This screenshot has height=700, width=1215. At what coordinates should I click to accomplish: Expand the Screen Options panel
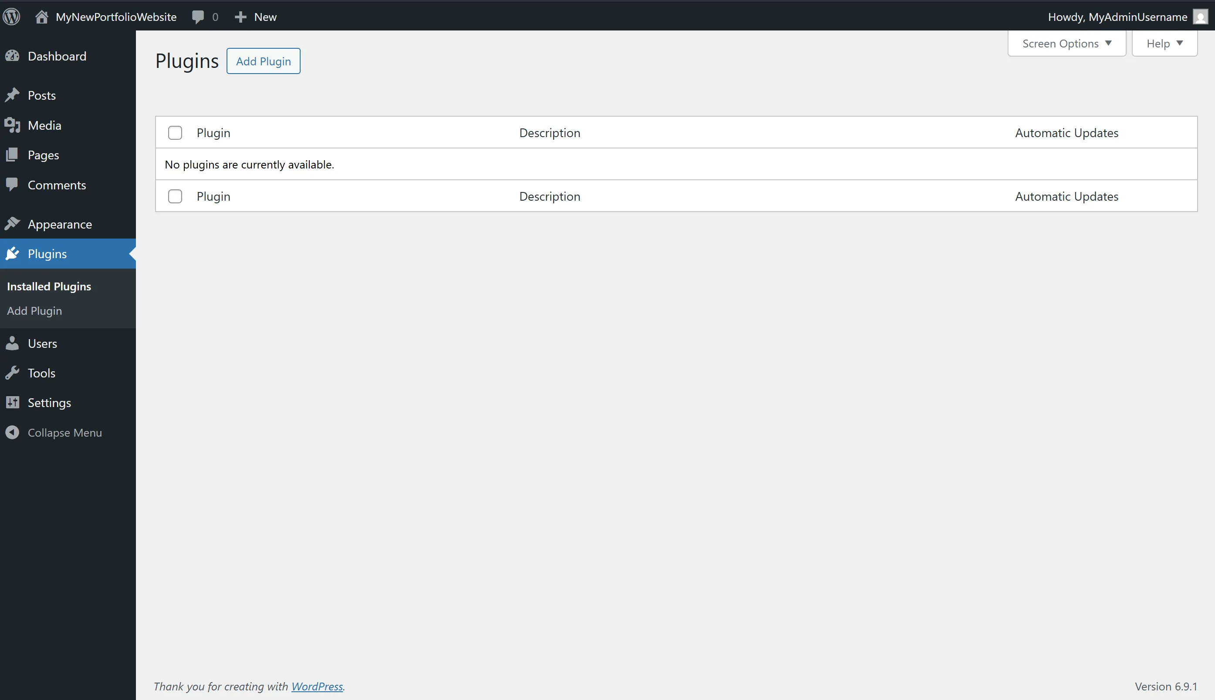click(1066, 43)
